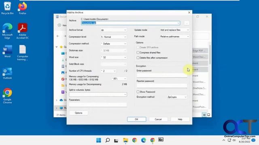Click the Parameters input field
This screenshot has height=145, width=259.
coord(98,105)
